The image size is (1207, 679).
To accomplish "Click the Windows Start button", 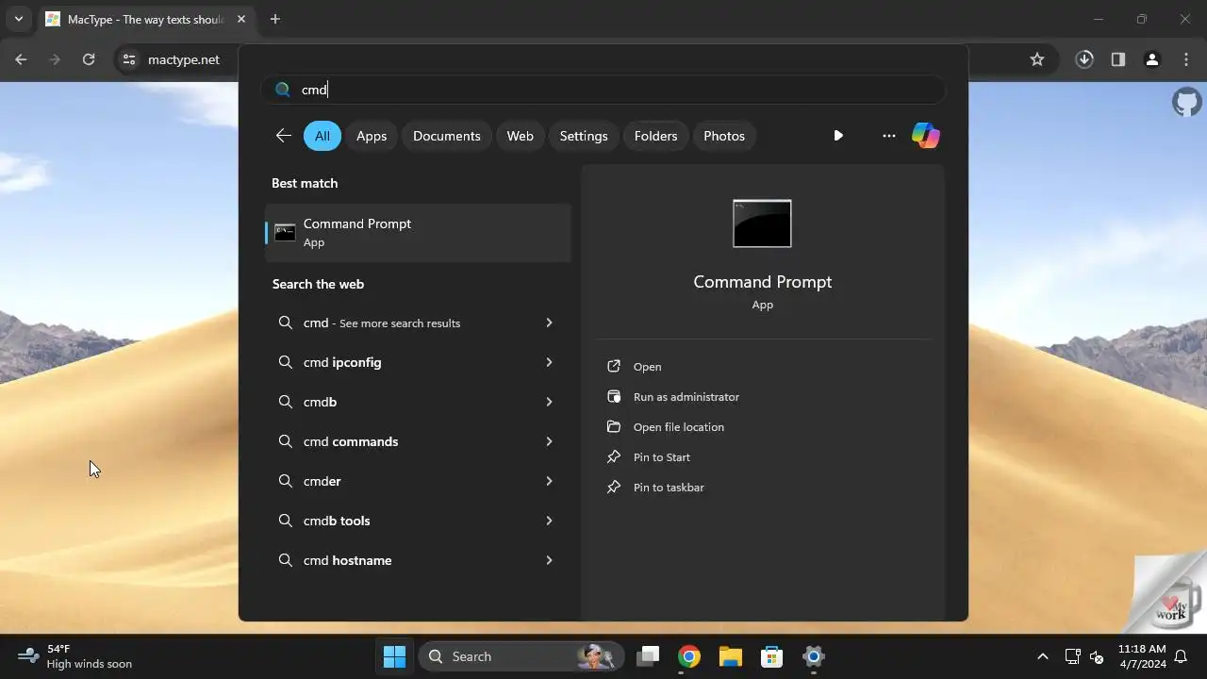I will (394, 656).
